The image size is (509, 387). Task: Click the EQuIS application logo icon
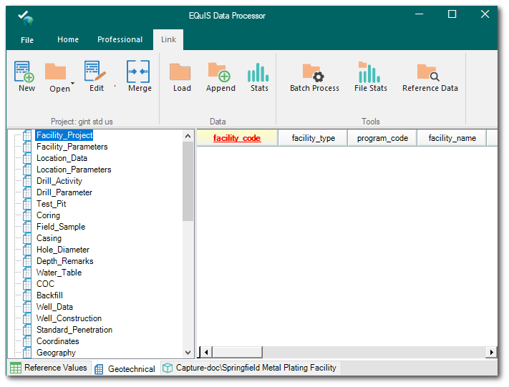[x=26, y=17]
